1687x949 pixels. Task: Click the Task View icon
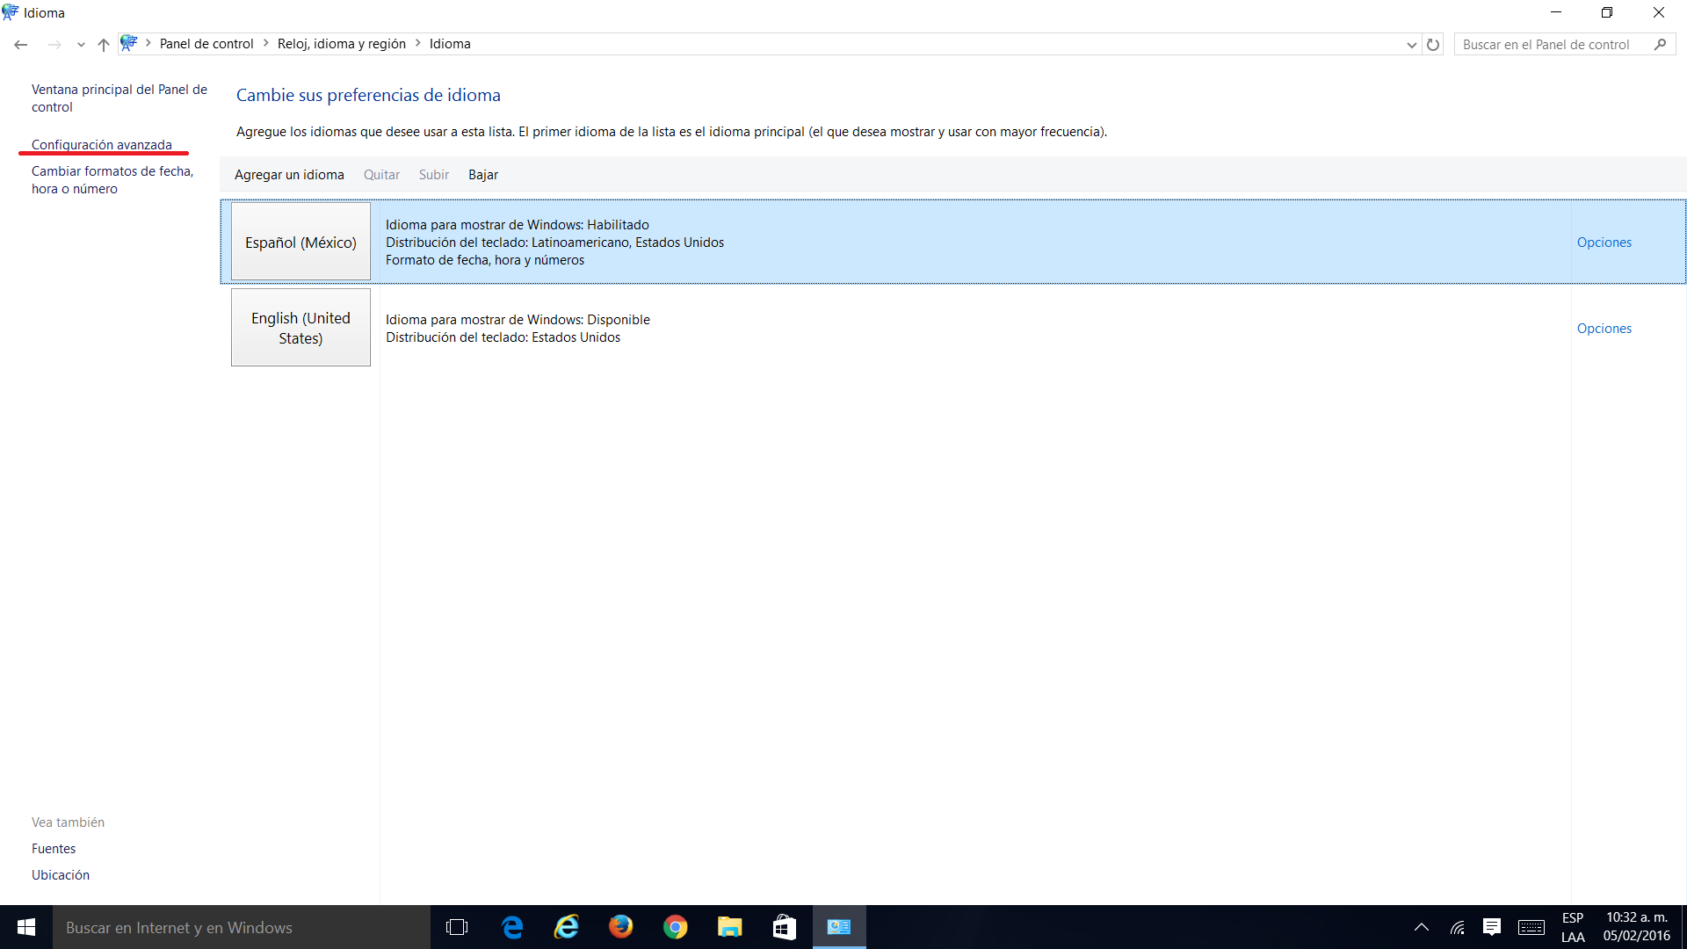coord(457,927)
